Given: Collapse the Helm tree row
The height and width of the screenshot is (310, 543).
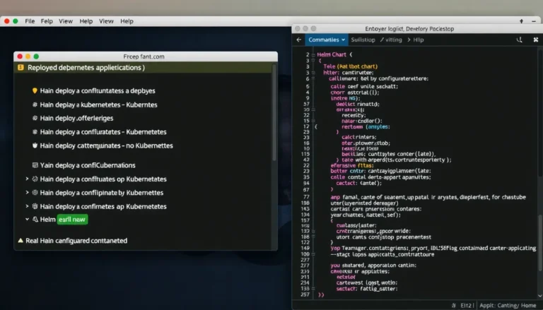Looking at the screenshot, I should coord(27,220).
